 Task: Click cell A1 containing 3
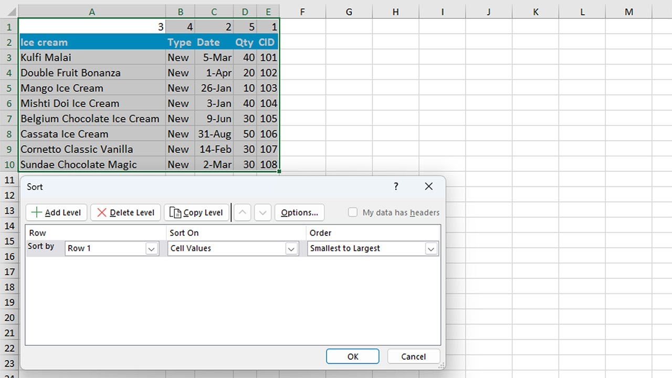coord(92,27)
